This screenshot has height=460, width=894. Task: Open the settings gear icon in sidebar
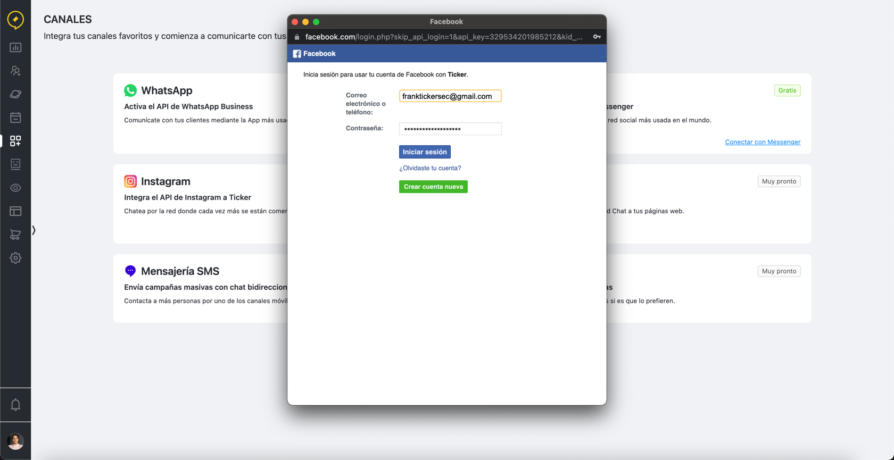pos(15,258)
